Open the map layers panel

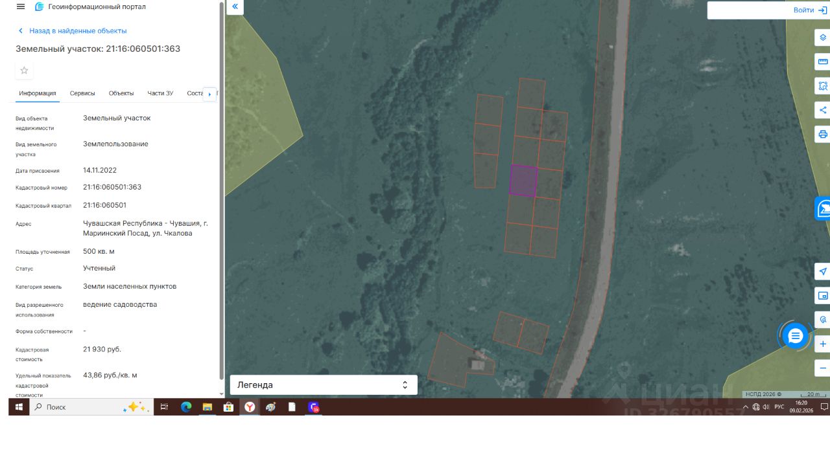point(823,38)
